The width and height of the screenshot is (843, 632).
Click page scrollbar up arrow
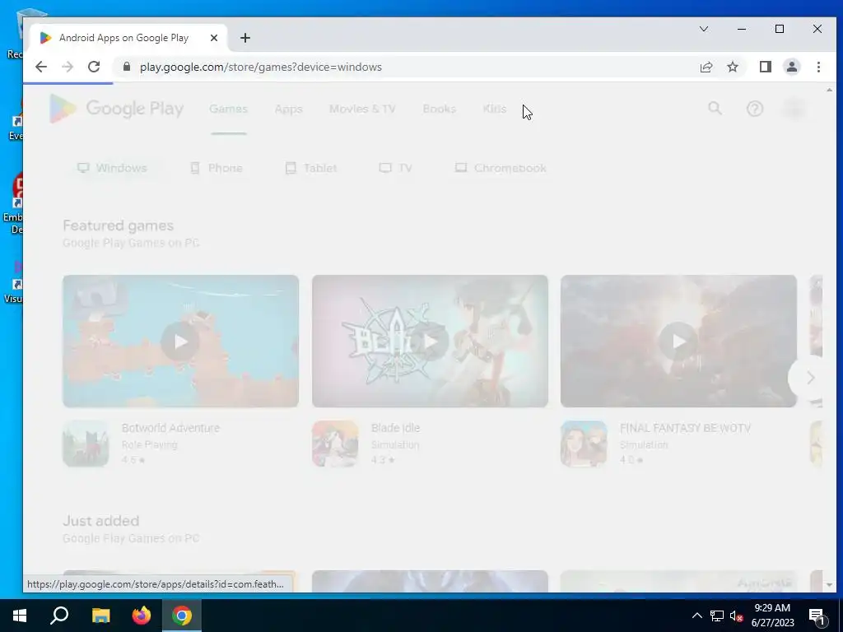pyautogui.click(x=829, y=91)
